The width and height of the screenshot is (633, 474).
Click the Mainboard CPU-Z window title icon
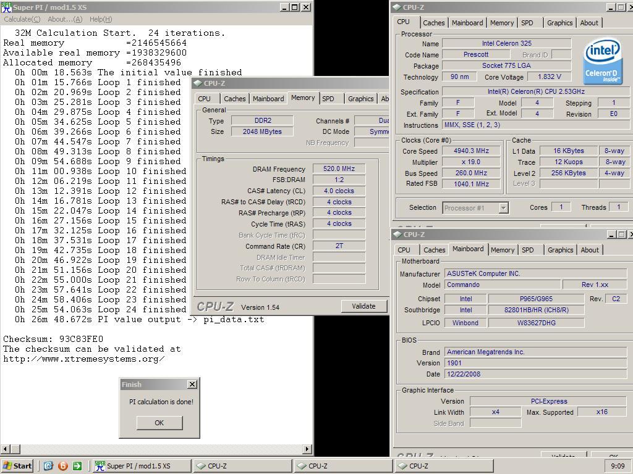click(x=397, y=234)
